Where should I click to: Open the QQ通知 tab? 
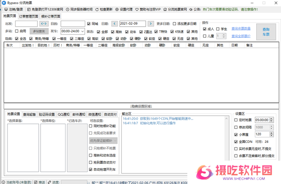pos(63,114)
